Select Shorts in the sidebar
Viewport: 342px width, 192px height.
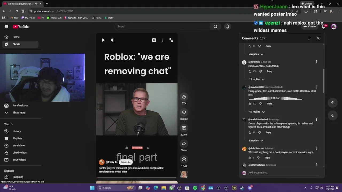pos(20,44)
